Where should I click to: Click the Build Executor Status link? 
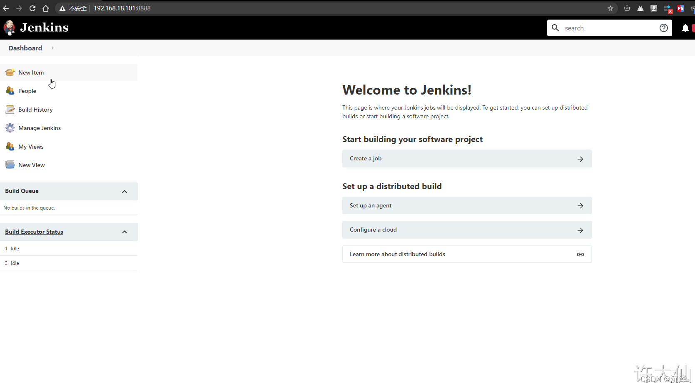[34, 232]
